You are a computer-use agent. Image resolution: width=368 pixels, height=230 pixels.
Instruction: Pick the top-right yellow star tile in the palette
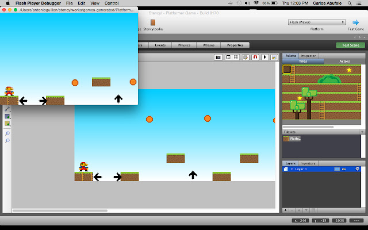tap(349, 70)
